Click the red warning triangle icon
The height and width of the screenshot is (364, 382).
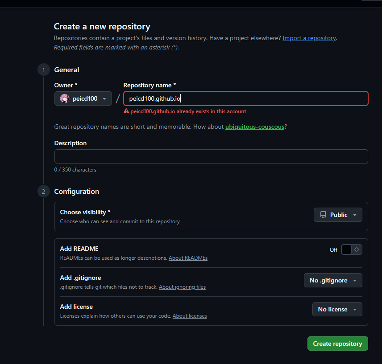click(126, 111)
